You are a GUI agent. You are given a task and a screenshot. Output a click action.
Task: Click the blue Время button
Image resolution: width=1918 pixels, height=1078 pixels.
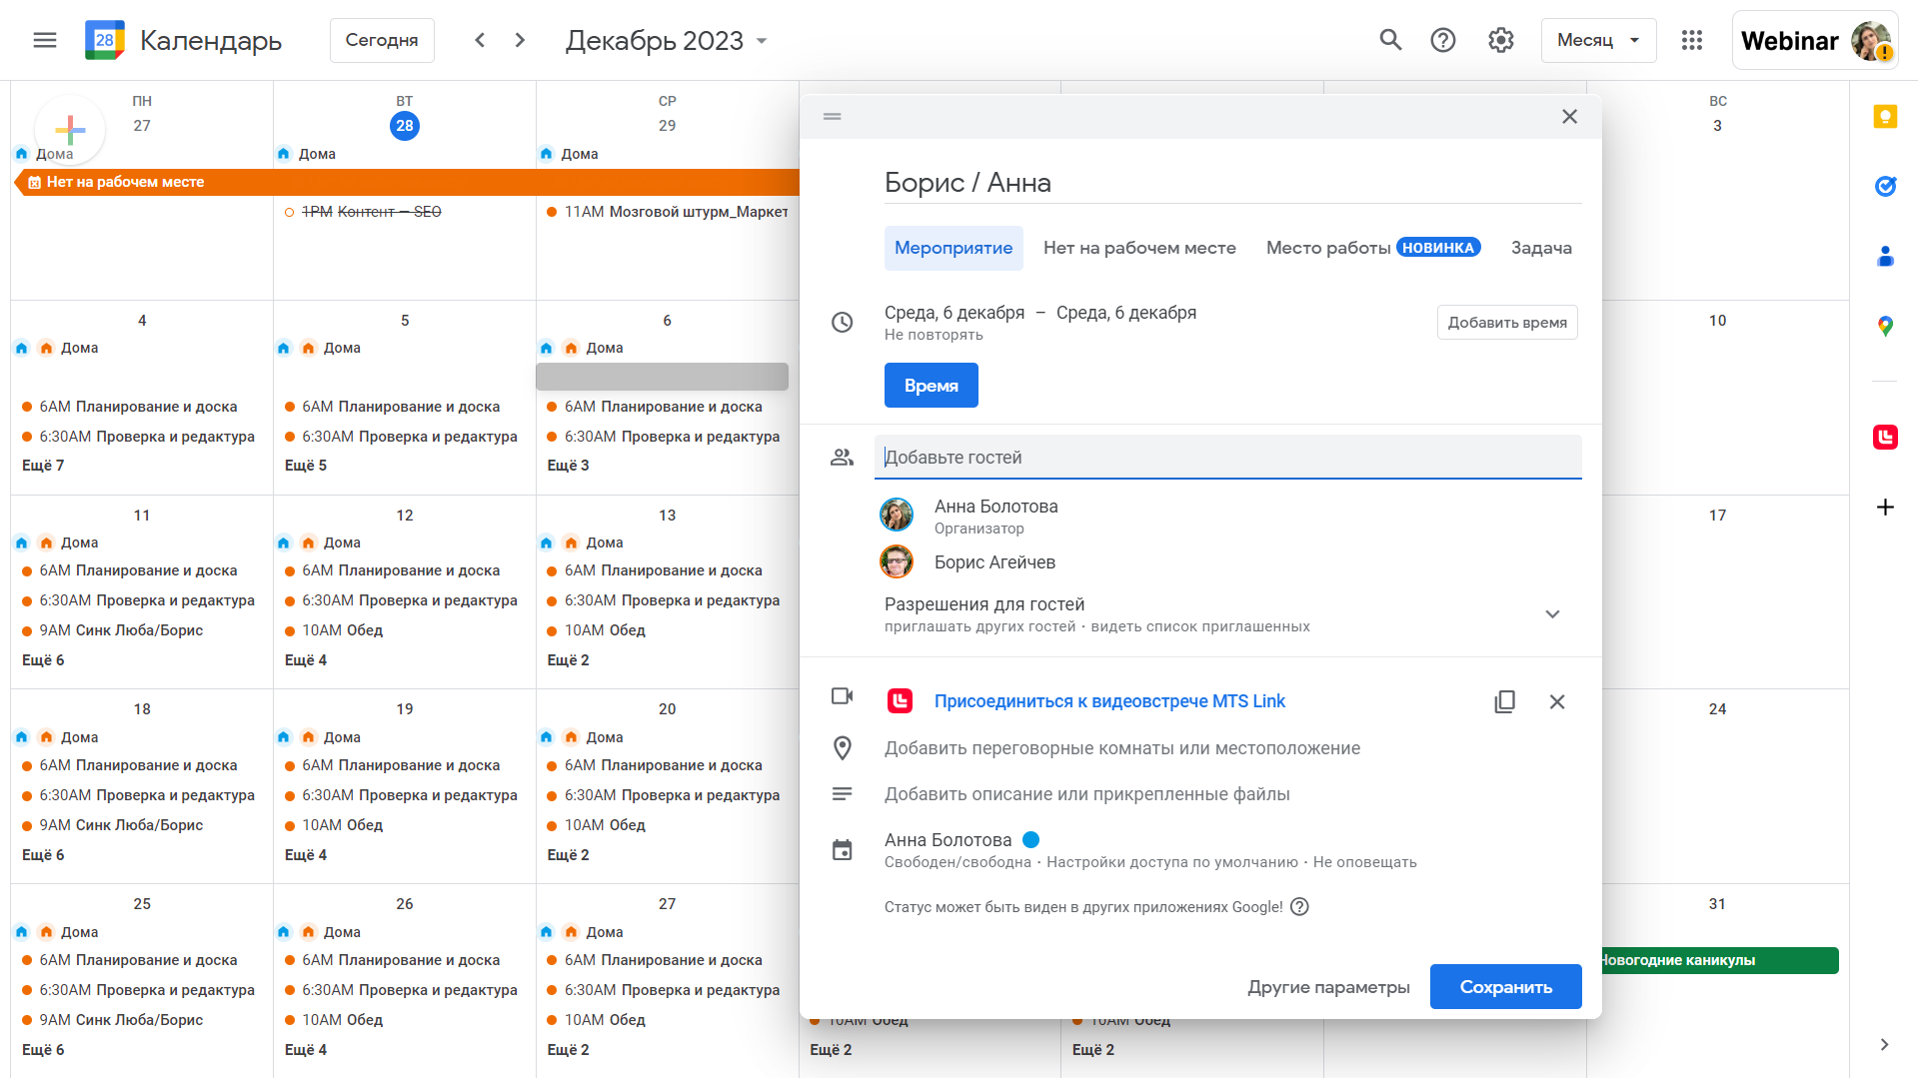pos(931,385)
